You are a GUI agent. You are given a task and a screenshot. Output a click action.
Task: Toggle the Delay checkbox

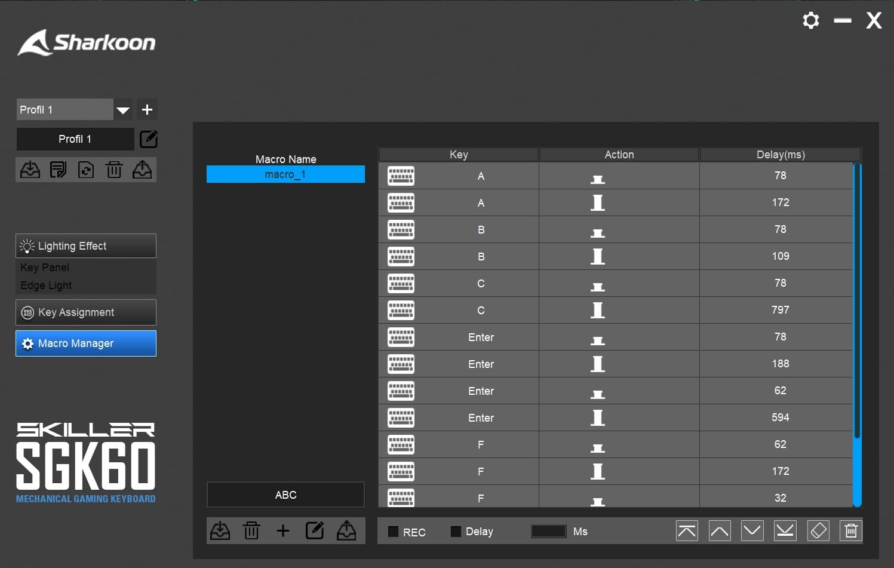tap(456, 532)
